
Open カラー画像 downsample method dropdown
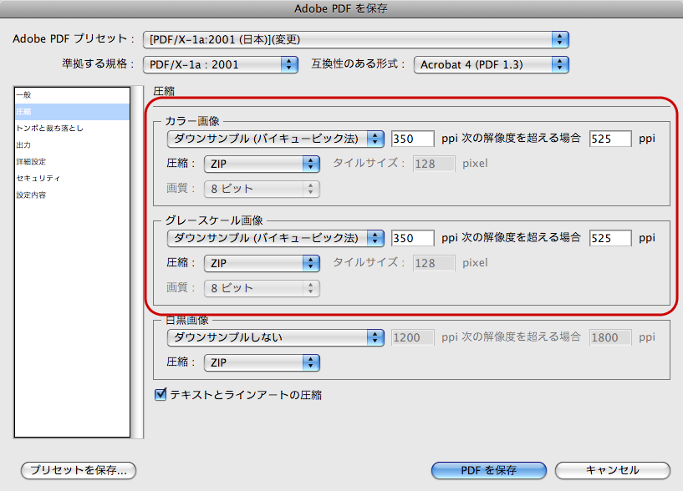pos(275,139)
